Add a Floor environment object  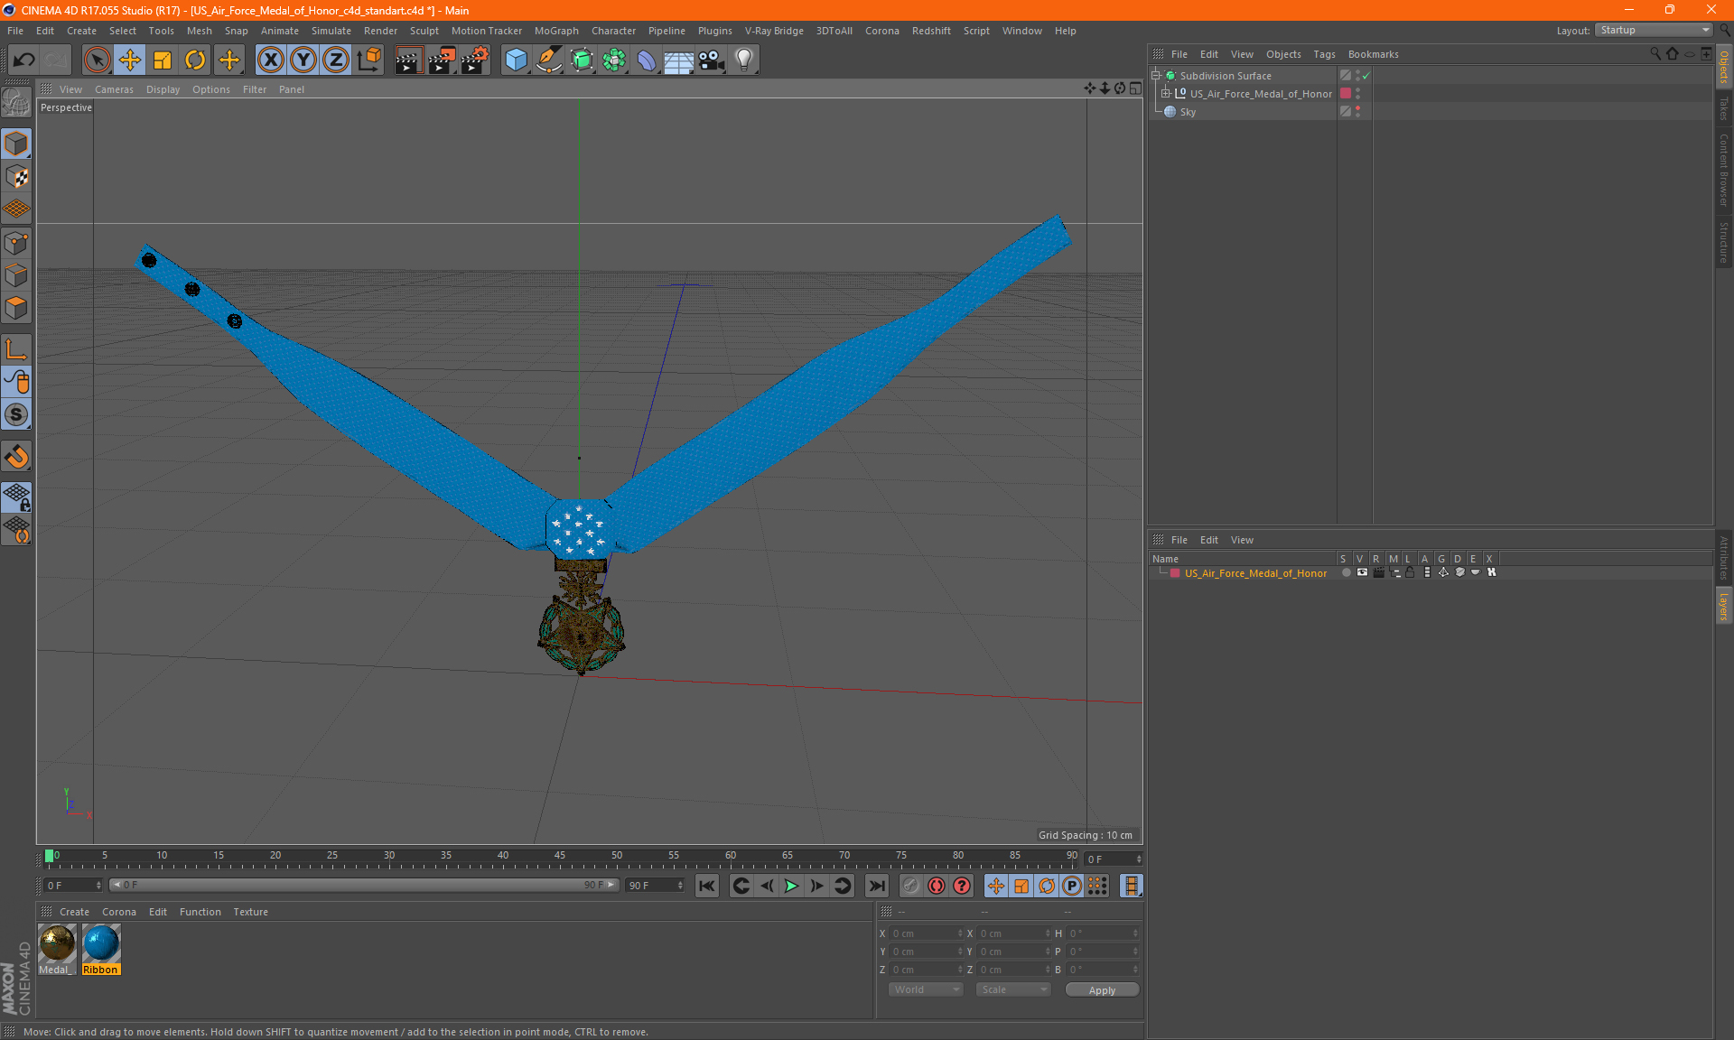679,60
